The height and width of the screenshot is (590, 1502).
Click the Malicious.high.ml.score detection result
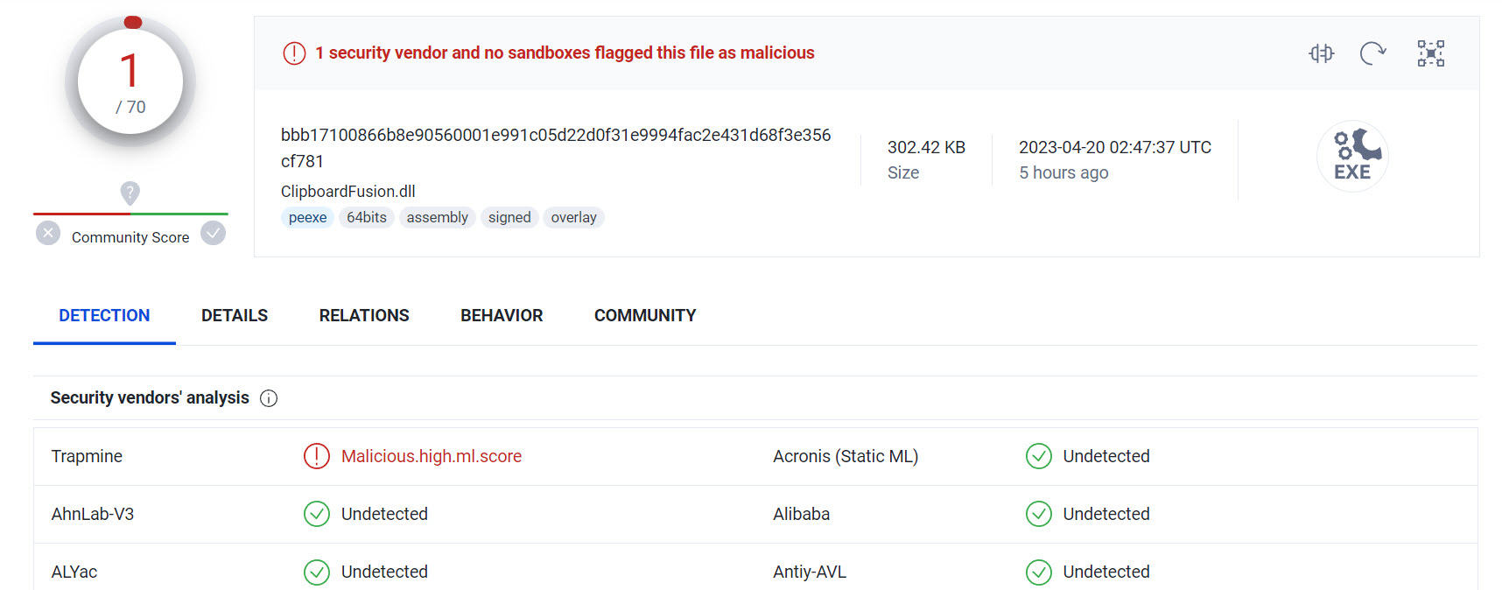pos(432,456)
